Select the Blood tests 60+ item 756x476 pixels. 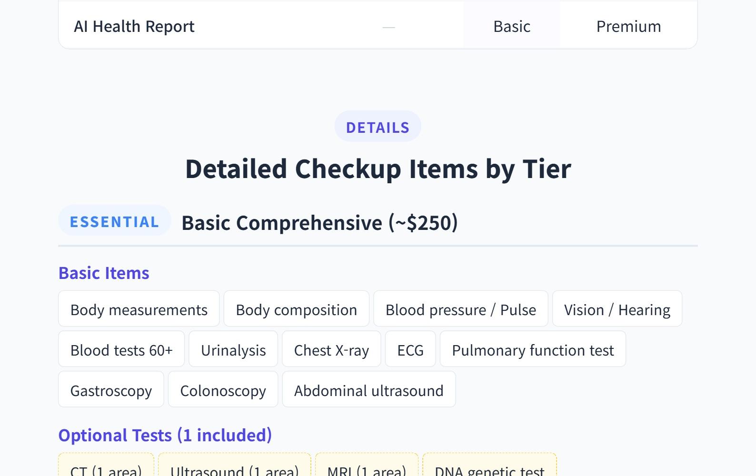pyautogui.click(x=121, y=350)
